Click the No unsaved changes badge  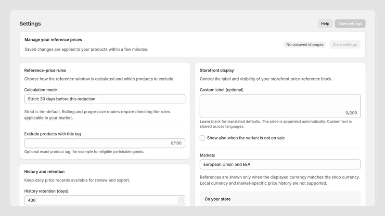[x=305, y=45]
